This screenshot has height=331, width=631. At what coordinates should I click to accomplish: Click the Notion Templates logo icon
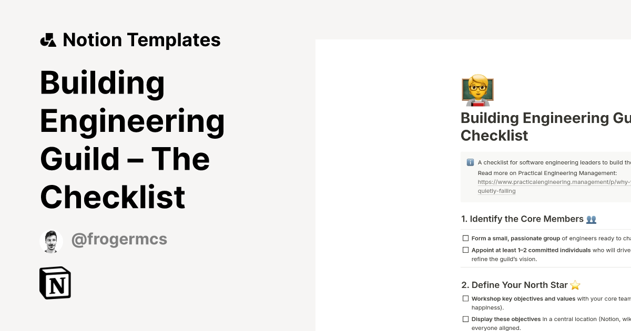coord(49,39)
